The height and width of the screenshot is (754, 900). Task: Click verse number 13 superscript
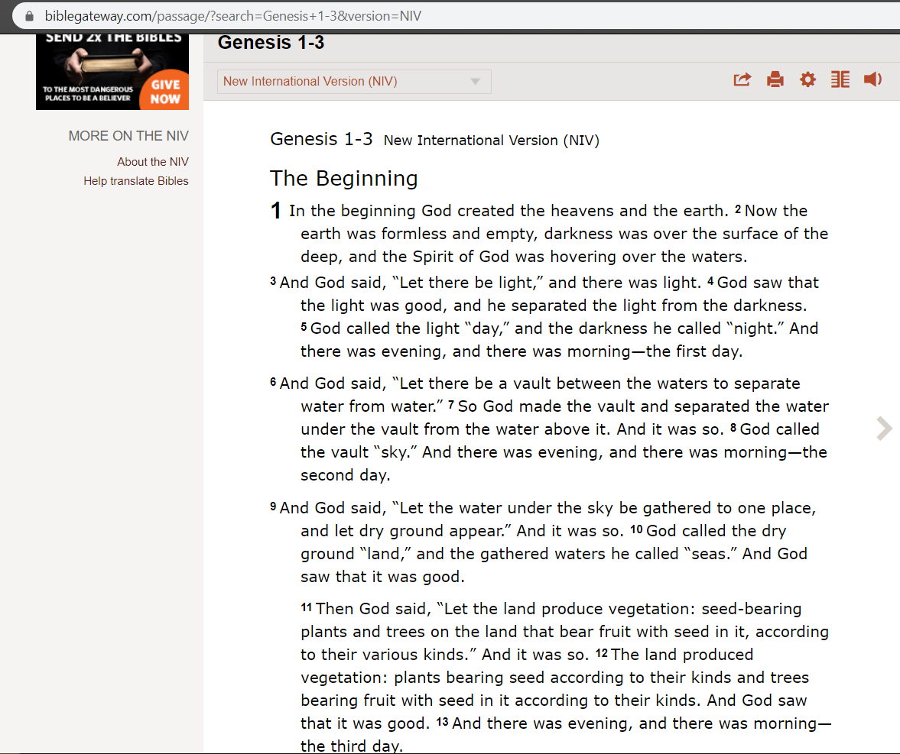point(442,722)
